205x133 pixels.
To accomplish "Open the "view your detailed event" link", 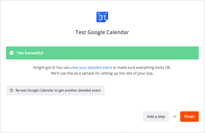I will pos(91,68).
